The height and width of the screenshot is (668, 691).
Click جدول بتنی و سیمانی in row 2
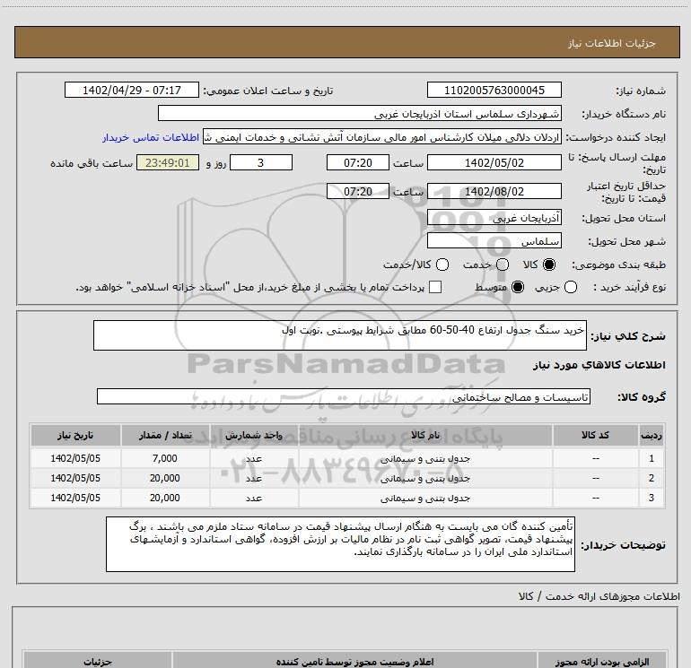click(425, 478)
